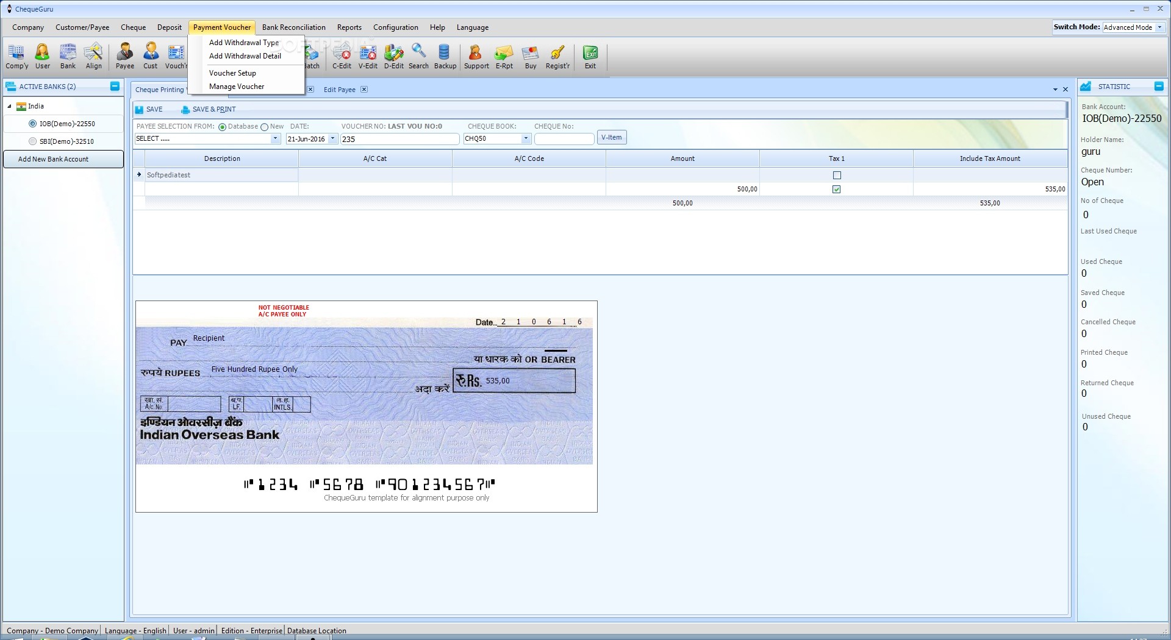Image resolution: width=1171 pixels, height=640 pixels.
Task: Open the V-Edit tool
Action: [368, 57]
